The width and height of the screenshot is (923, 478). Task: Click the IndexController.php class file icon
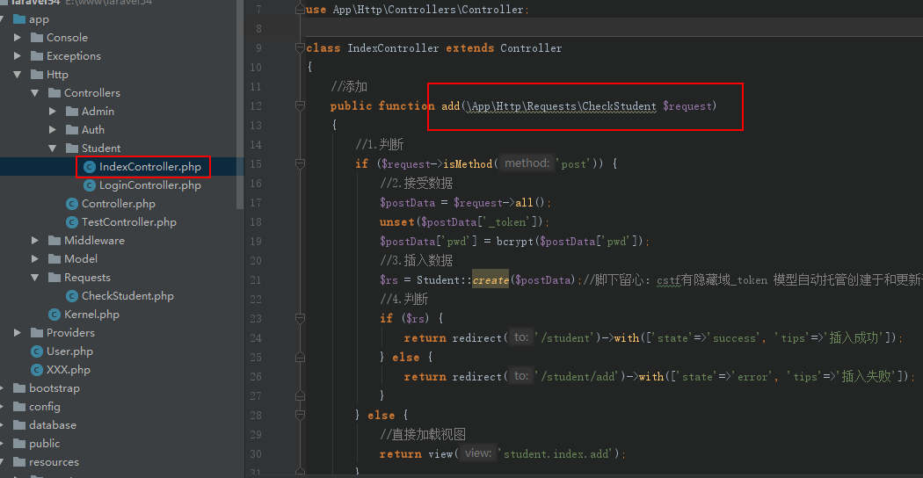[89, 167]
